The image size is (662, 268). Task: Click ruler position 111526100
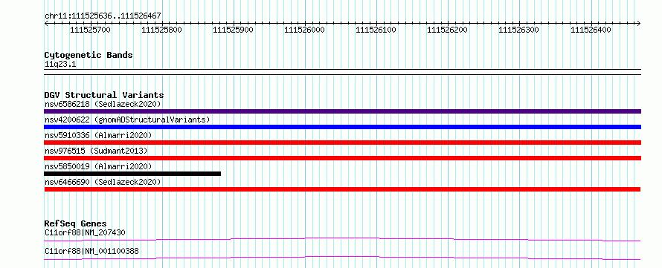coord(376,30)
